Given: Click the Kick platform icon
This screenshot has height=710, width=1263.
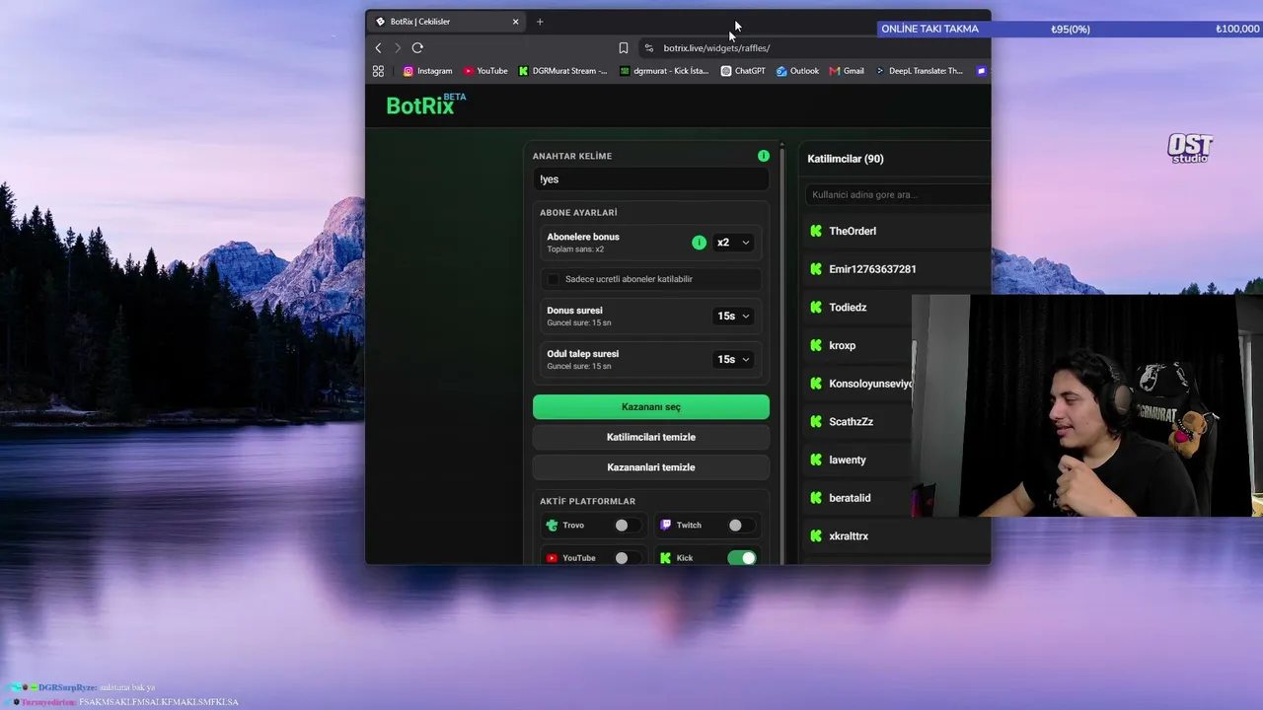Looking at the screenshot, I should coord(665,558).
